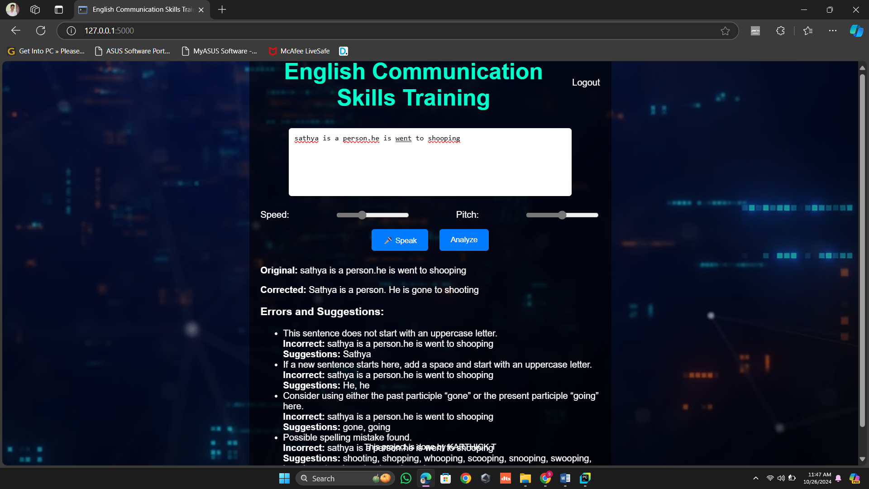
Task: Open Wi-Fi network tray icon
Action: 770,478
